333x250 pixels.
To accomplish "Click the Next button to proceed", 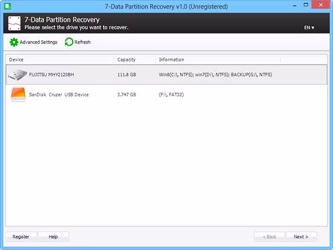I will pyautogui.click(x=301, y=237).
